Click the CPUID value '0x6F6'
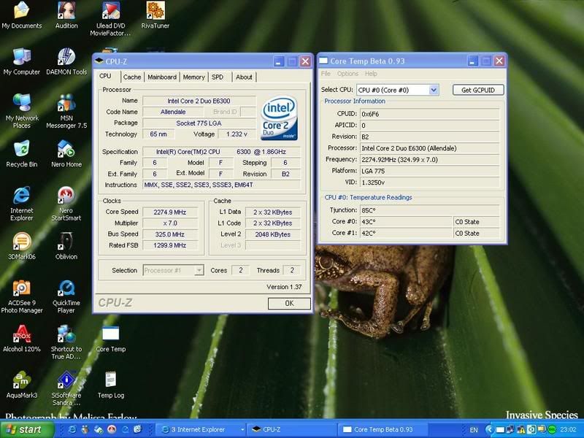584x438 pixels. point(429,114)
